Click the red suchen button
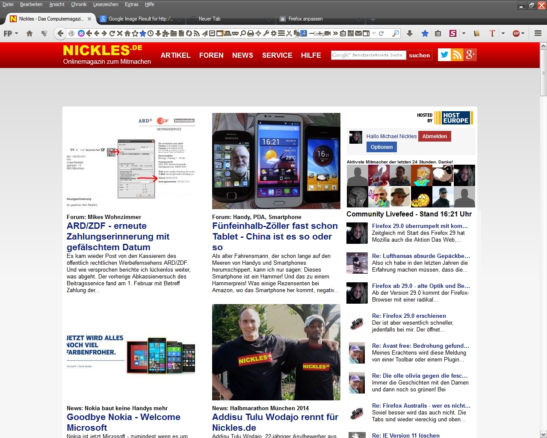 (419, 55)
